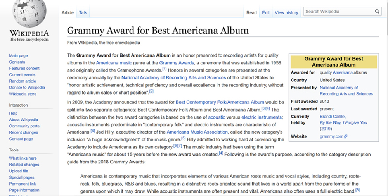Image resolution: width=388 pixels, height=196 pixels.
Task: Go to Main page in sidebar
Action: [18, 56]
